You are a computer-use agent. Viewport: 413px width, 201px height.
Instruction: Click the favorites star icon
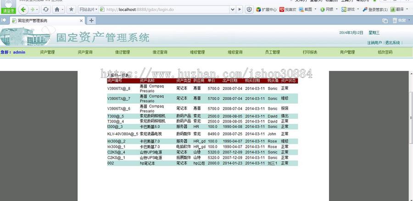click(71, 10)
